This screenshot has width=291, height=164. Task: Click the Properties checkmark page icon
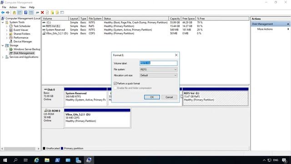(x=47, y=12)
